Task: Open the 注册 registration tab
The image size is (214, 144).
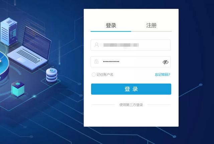Action: 151,25
